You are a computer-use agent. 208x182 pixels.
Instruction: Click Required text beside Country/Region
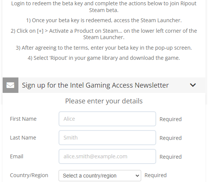tap(155, 175)
